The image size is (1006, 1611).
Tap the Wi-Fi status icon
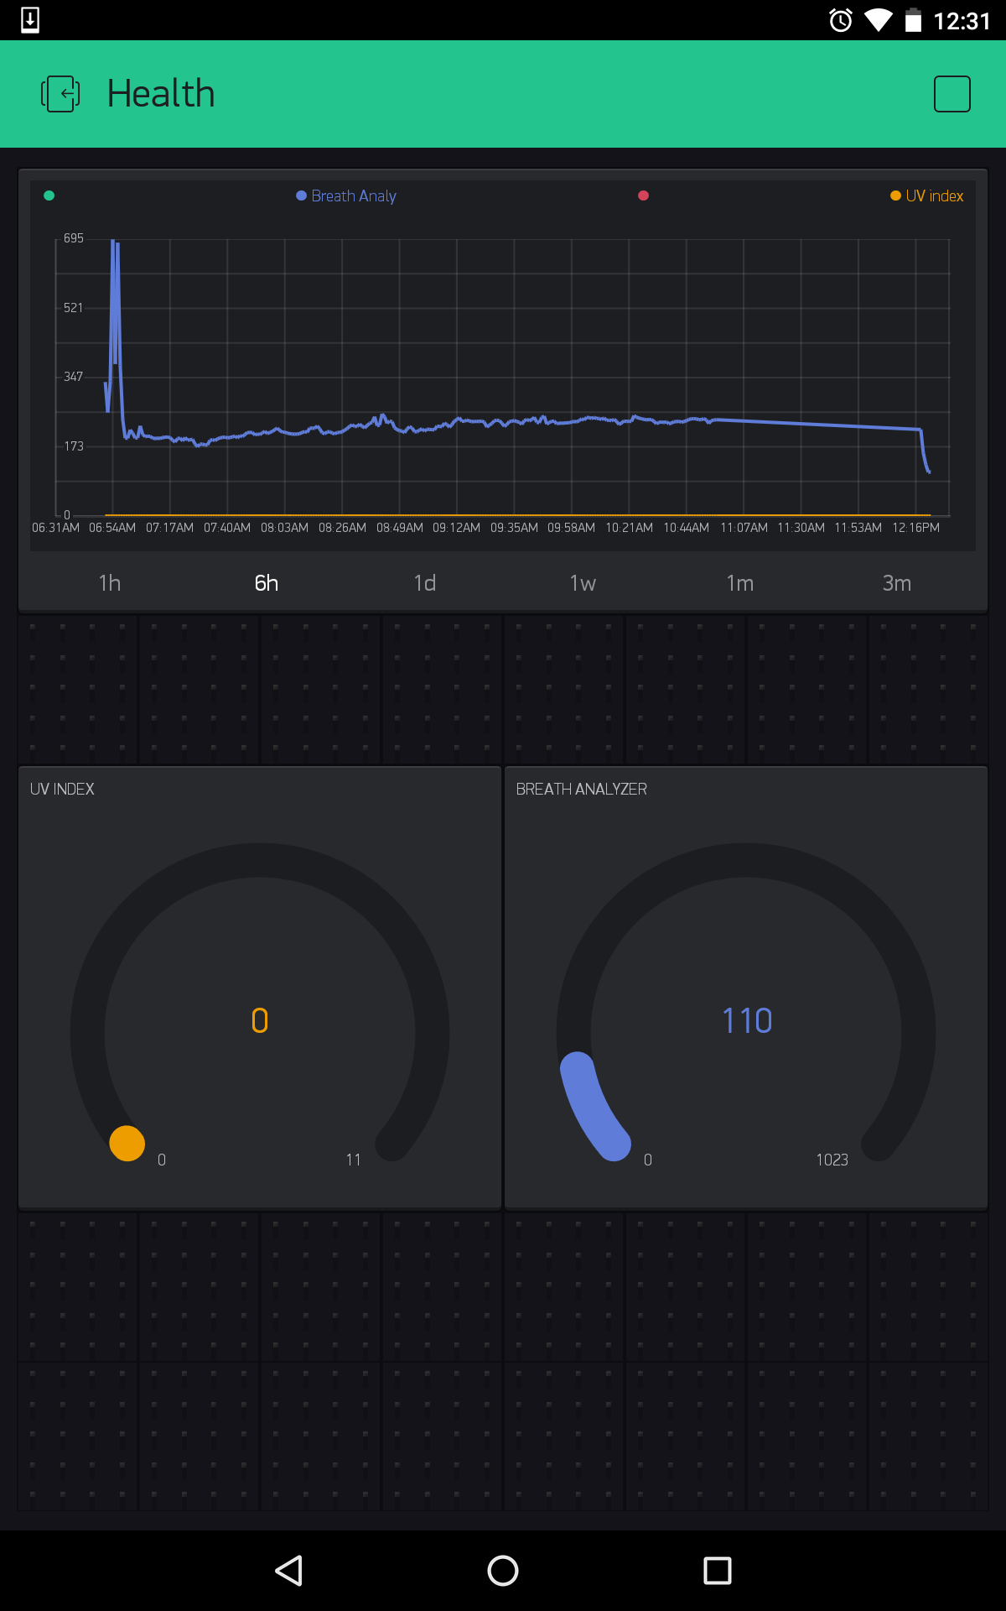pyautogui.click(x=879, y=20)
